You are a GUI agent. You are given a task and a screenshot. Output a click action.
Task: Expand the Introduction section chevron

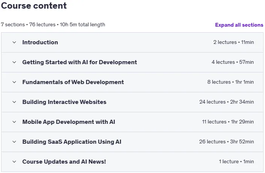[x=14, y=42]
